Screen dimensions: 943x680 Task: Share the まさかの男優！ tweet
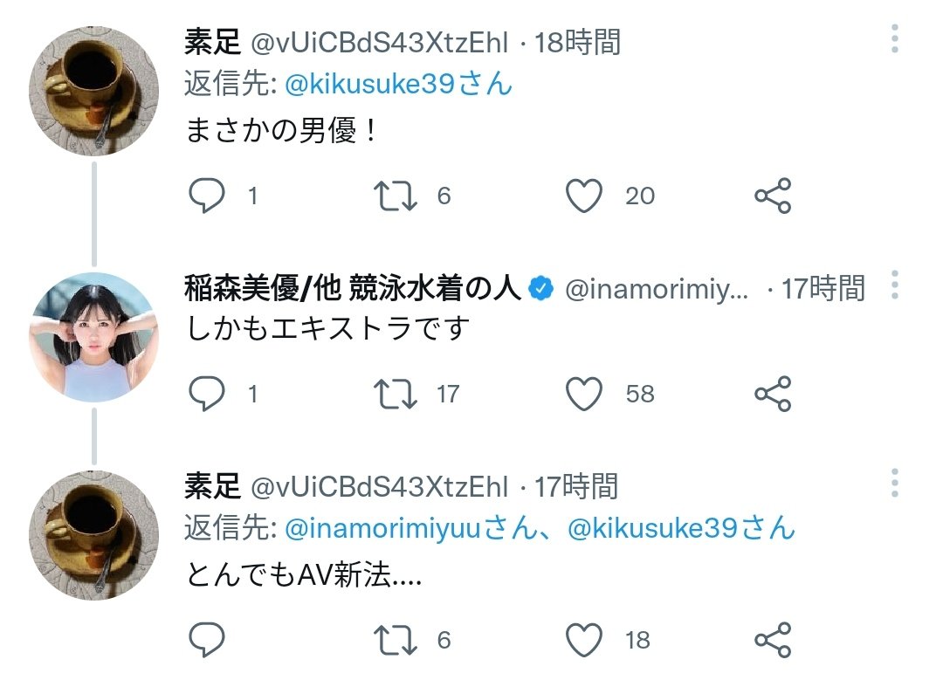[773, 196]
